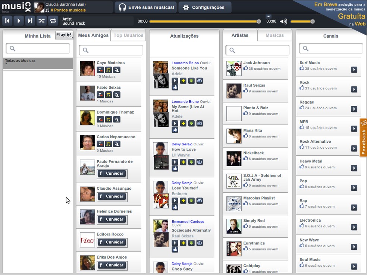This screenshot has height=275, width=367.
Task: Toggle like thumb on Pop channel
Action: (302, 186)
